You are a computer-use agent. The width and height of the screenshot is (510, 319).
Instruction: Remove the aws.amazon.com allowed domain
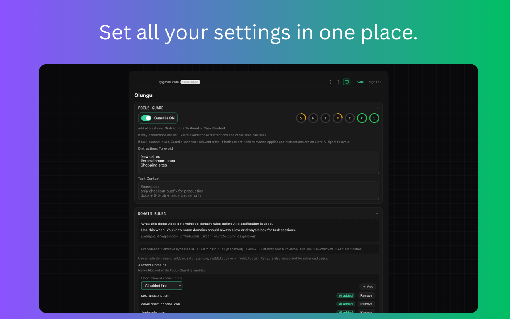pos(366,295)
